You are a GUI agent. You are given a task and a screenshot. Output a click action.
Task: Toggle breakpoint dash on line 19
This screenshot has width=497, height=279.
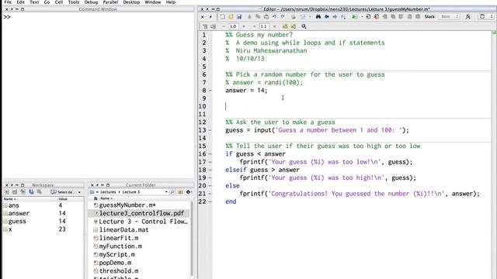click(x=210, y=177)
